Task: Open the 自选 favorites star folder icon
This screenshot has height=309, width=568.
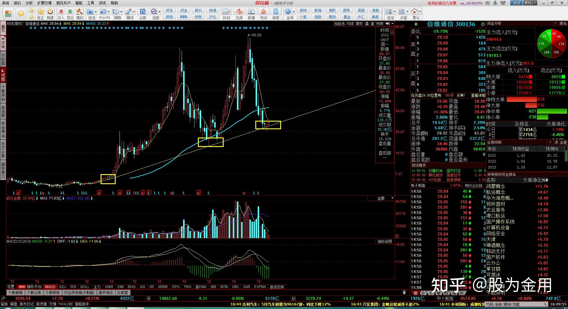Action: (90, 12)
